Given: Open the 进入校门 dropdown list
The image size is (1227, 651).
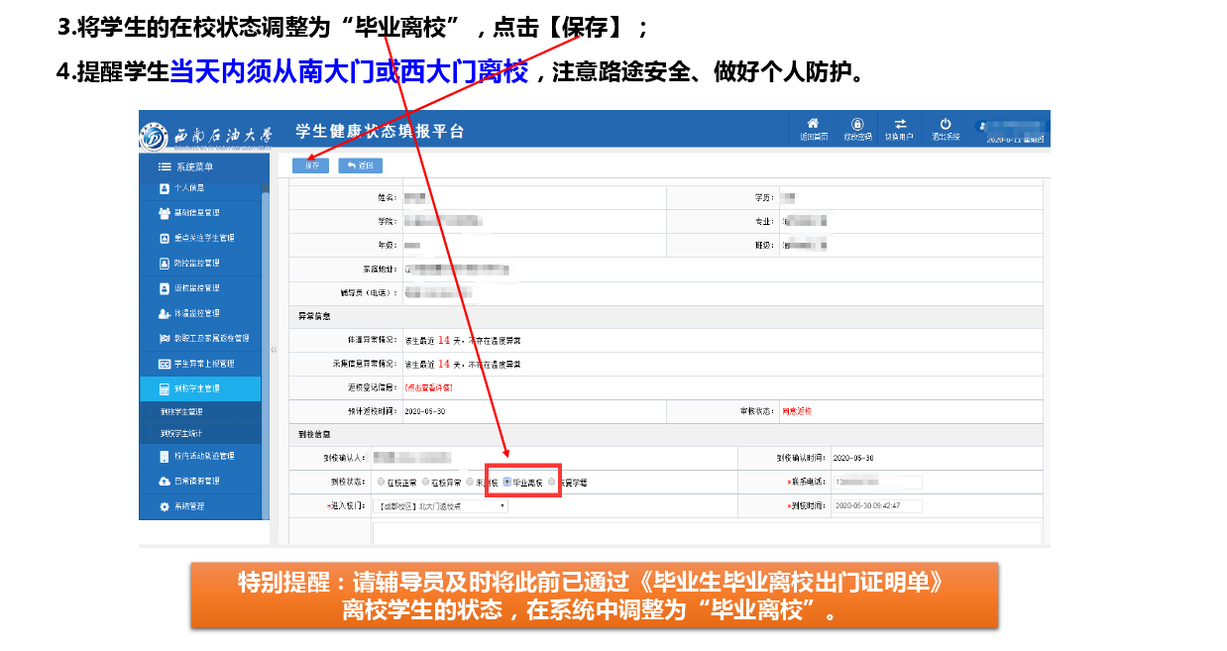Looking at the screenshot, I should [x=442, y=505].
